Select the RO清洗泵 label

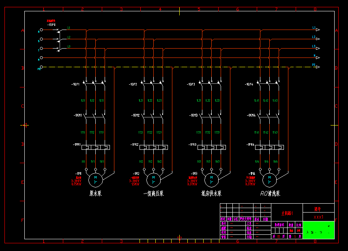(x=270, y=194)
